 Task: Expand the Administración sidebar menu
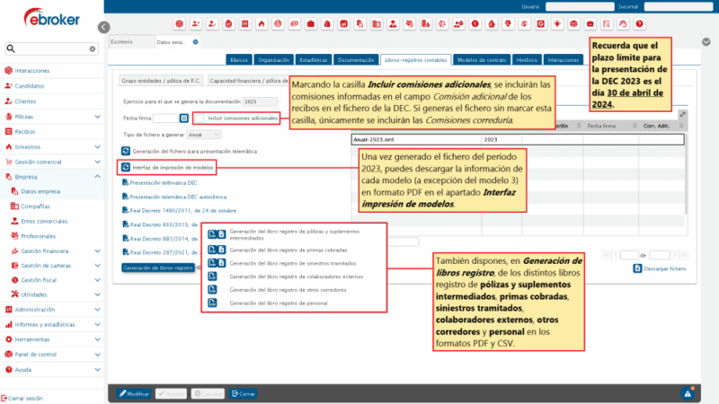97,310
